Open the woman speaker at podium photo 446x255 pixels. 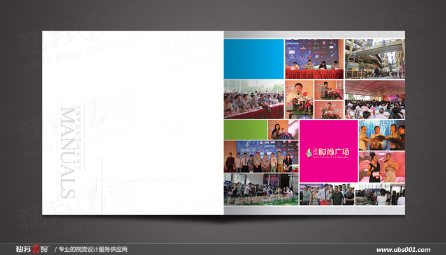point(283,130)
